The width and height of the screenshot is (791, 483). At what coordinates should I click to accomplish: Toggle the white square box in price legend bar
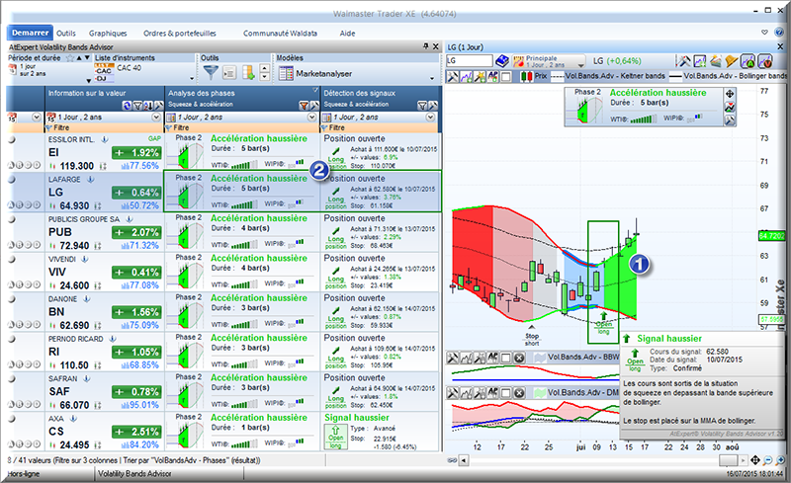click(x=506, y=77)
